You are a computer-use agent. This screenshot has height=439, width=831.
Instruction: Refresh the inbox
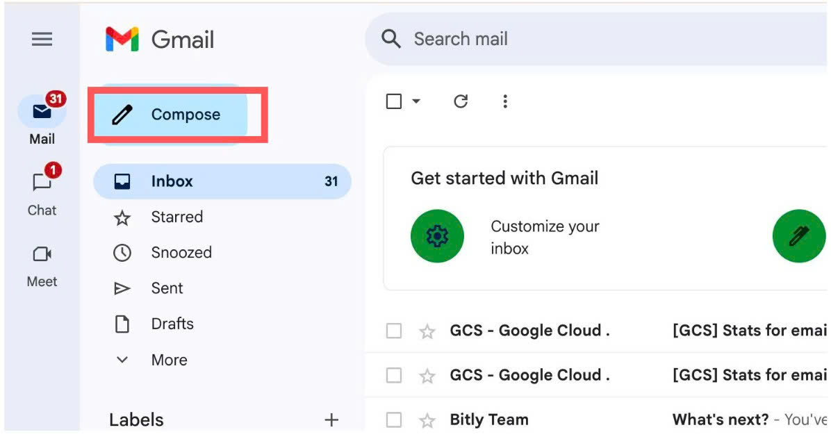(461, 101)
